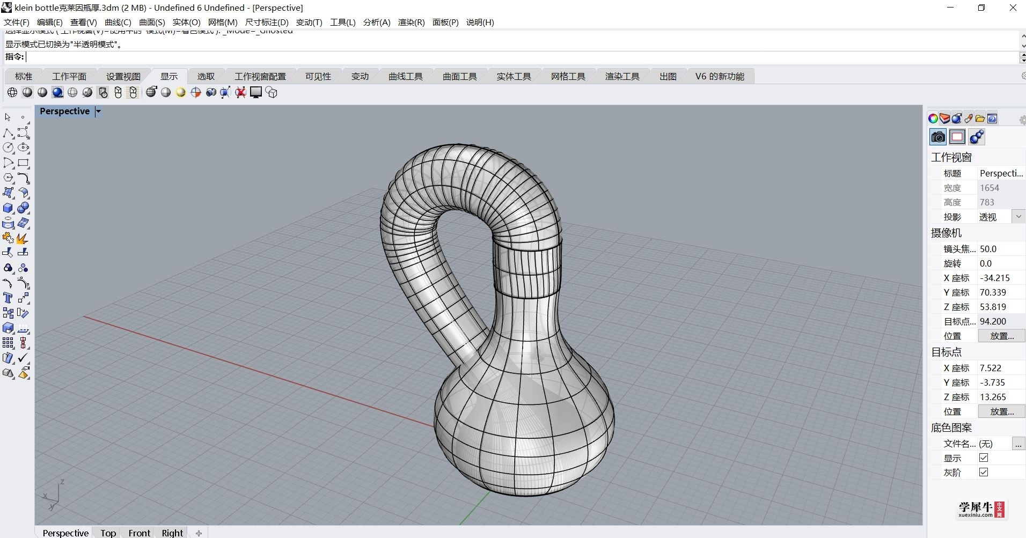Add a new viewport tab with plus button
The image size is (1026, 538).
coord(199,533)
